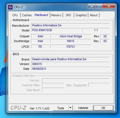Select the Memory tab

click(56, 15)
